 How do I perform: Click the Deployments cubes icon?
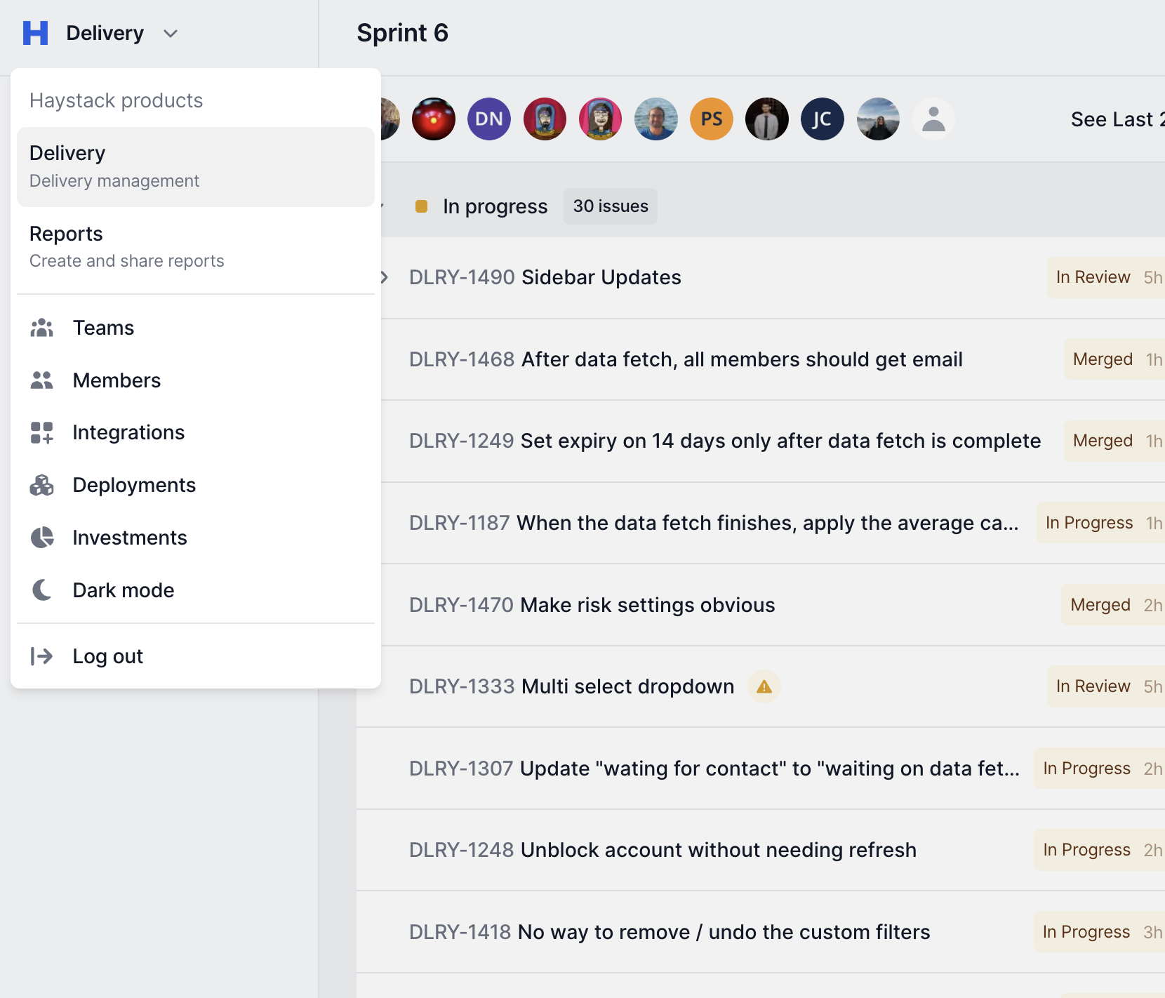coord(42,485)
